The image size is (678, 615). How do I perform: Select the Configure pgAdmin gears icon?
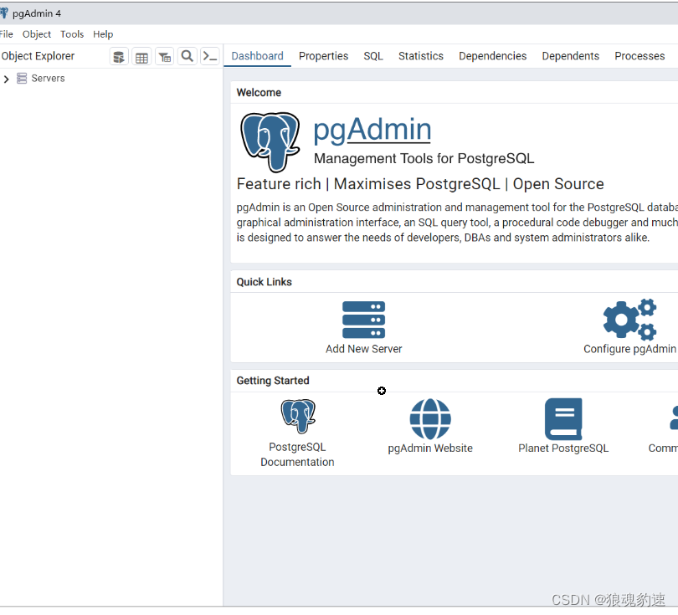(x=629, y=319)
